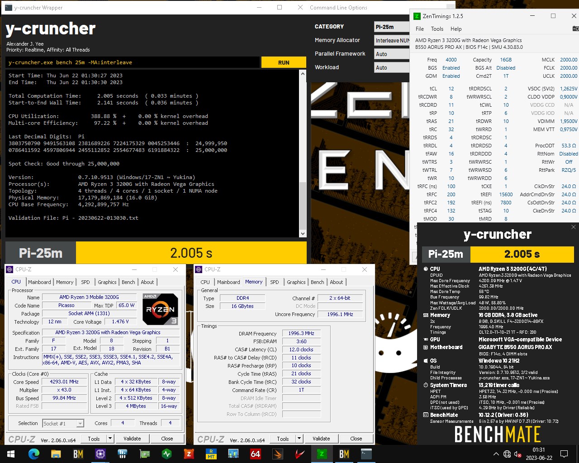The height and width of the screenshot is (463, 579).
Task: Switch to SPD tab in CPU-Z processor window
Action: tap(85, 282)
